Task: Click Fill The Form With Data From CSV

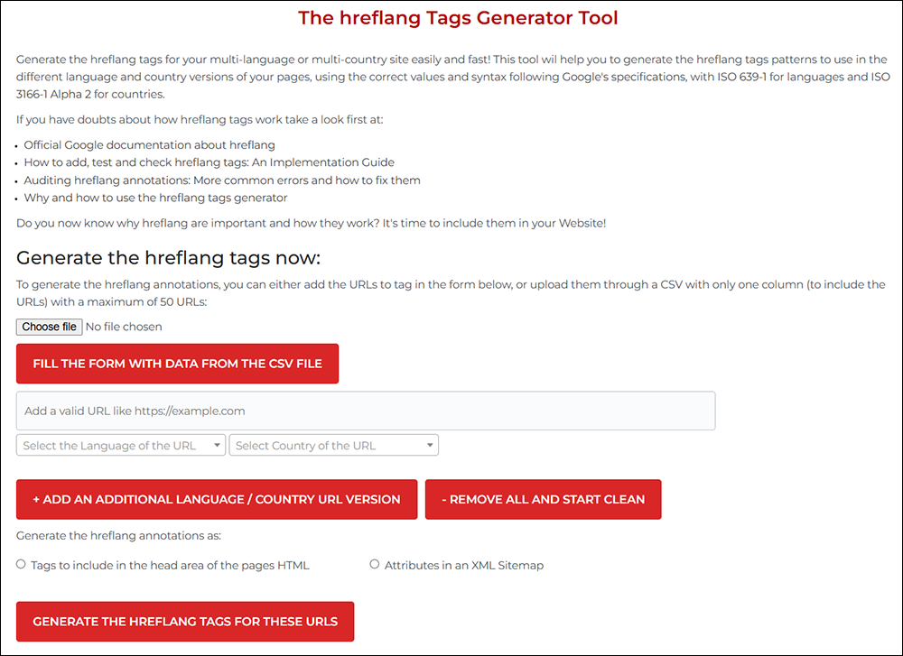Action: pyautogui.click(x=177, y=363)
